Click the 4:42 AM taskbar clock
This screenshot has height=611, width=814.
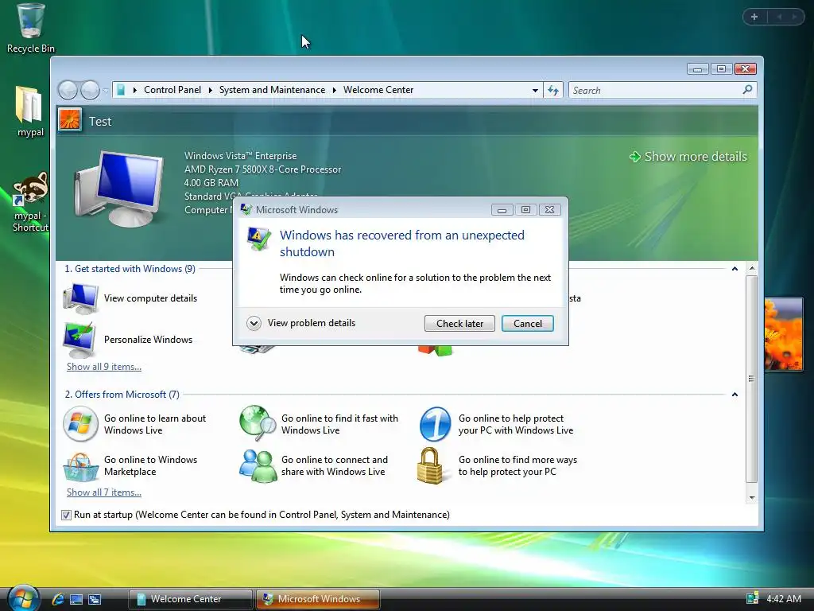[783, 598]
